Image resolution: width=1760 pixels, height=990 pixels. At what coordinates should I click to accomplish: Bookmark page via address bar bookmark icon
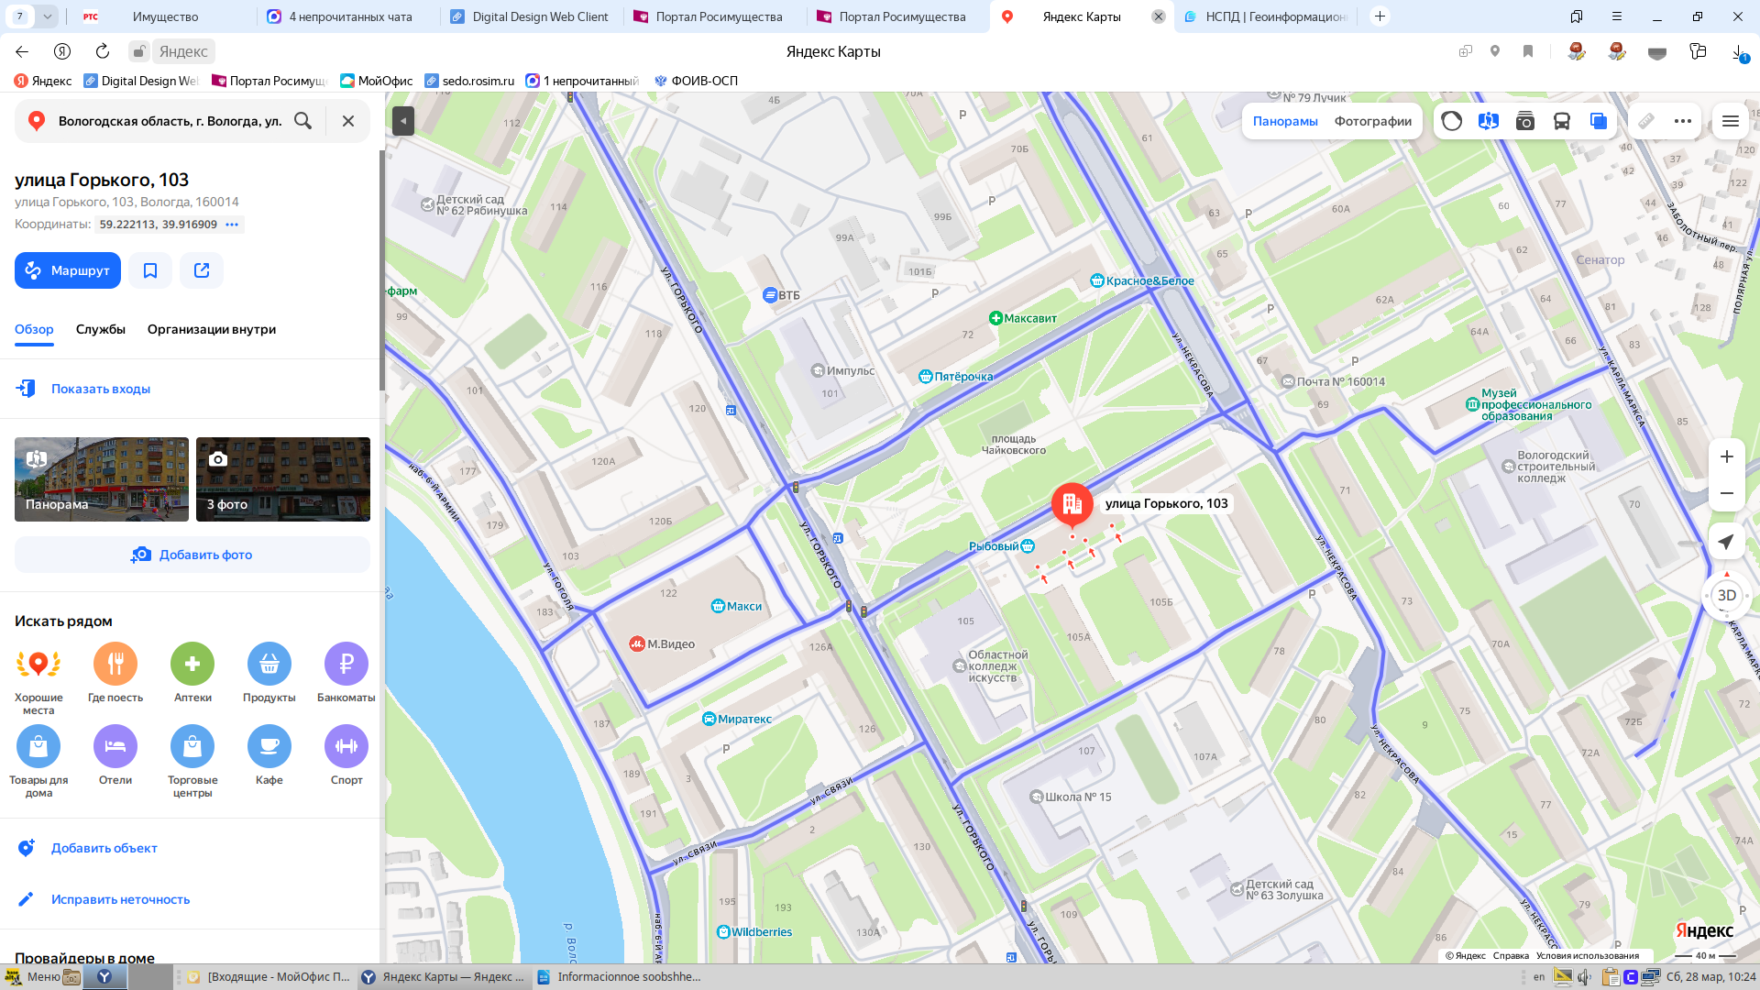[1528, 51]
